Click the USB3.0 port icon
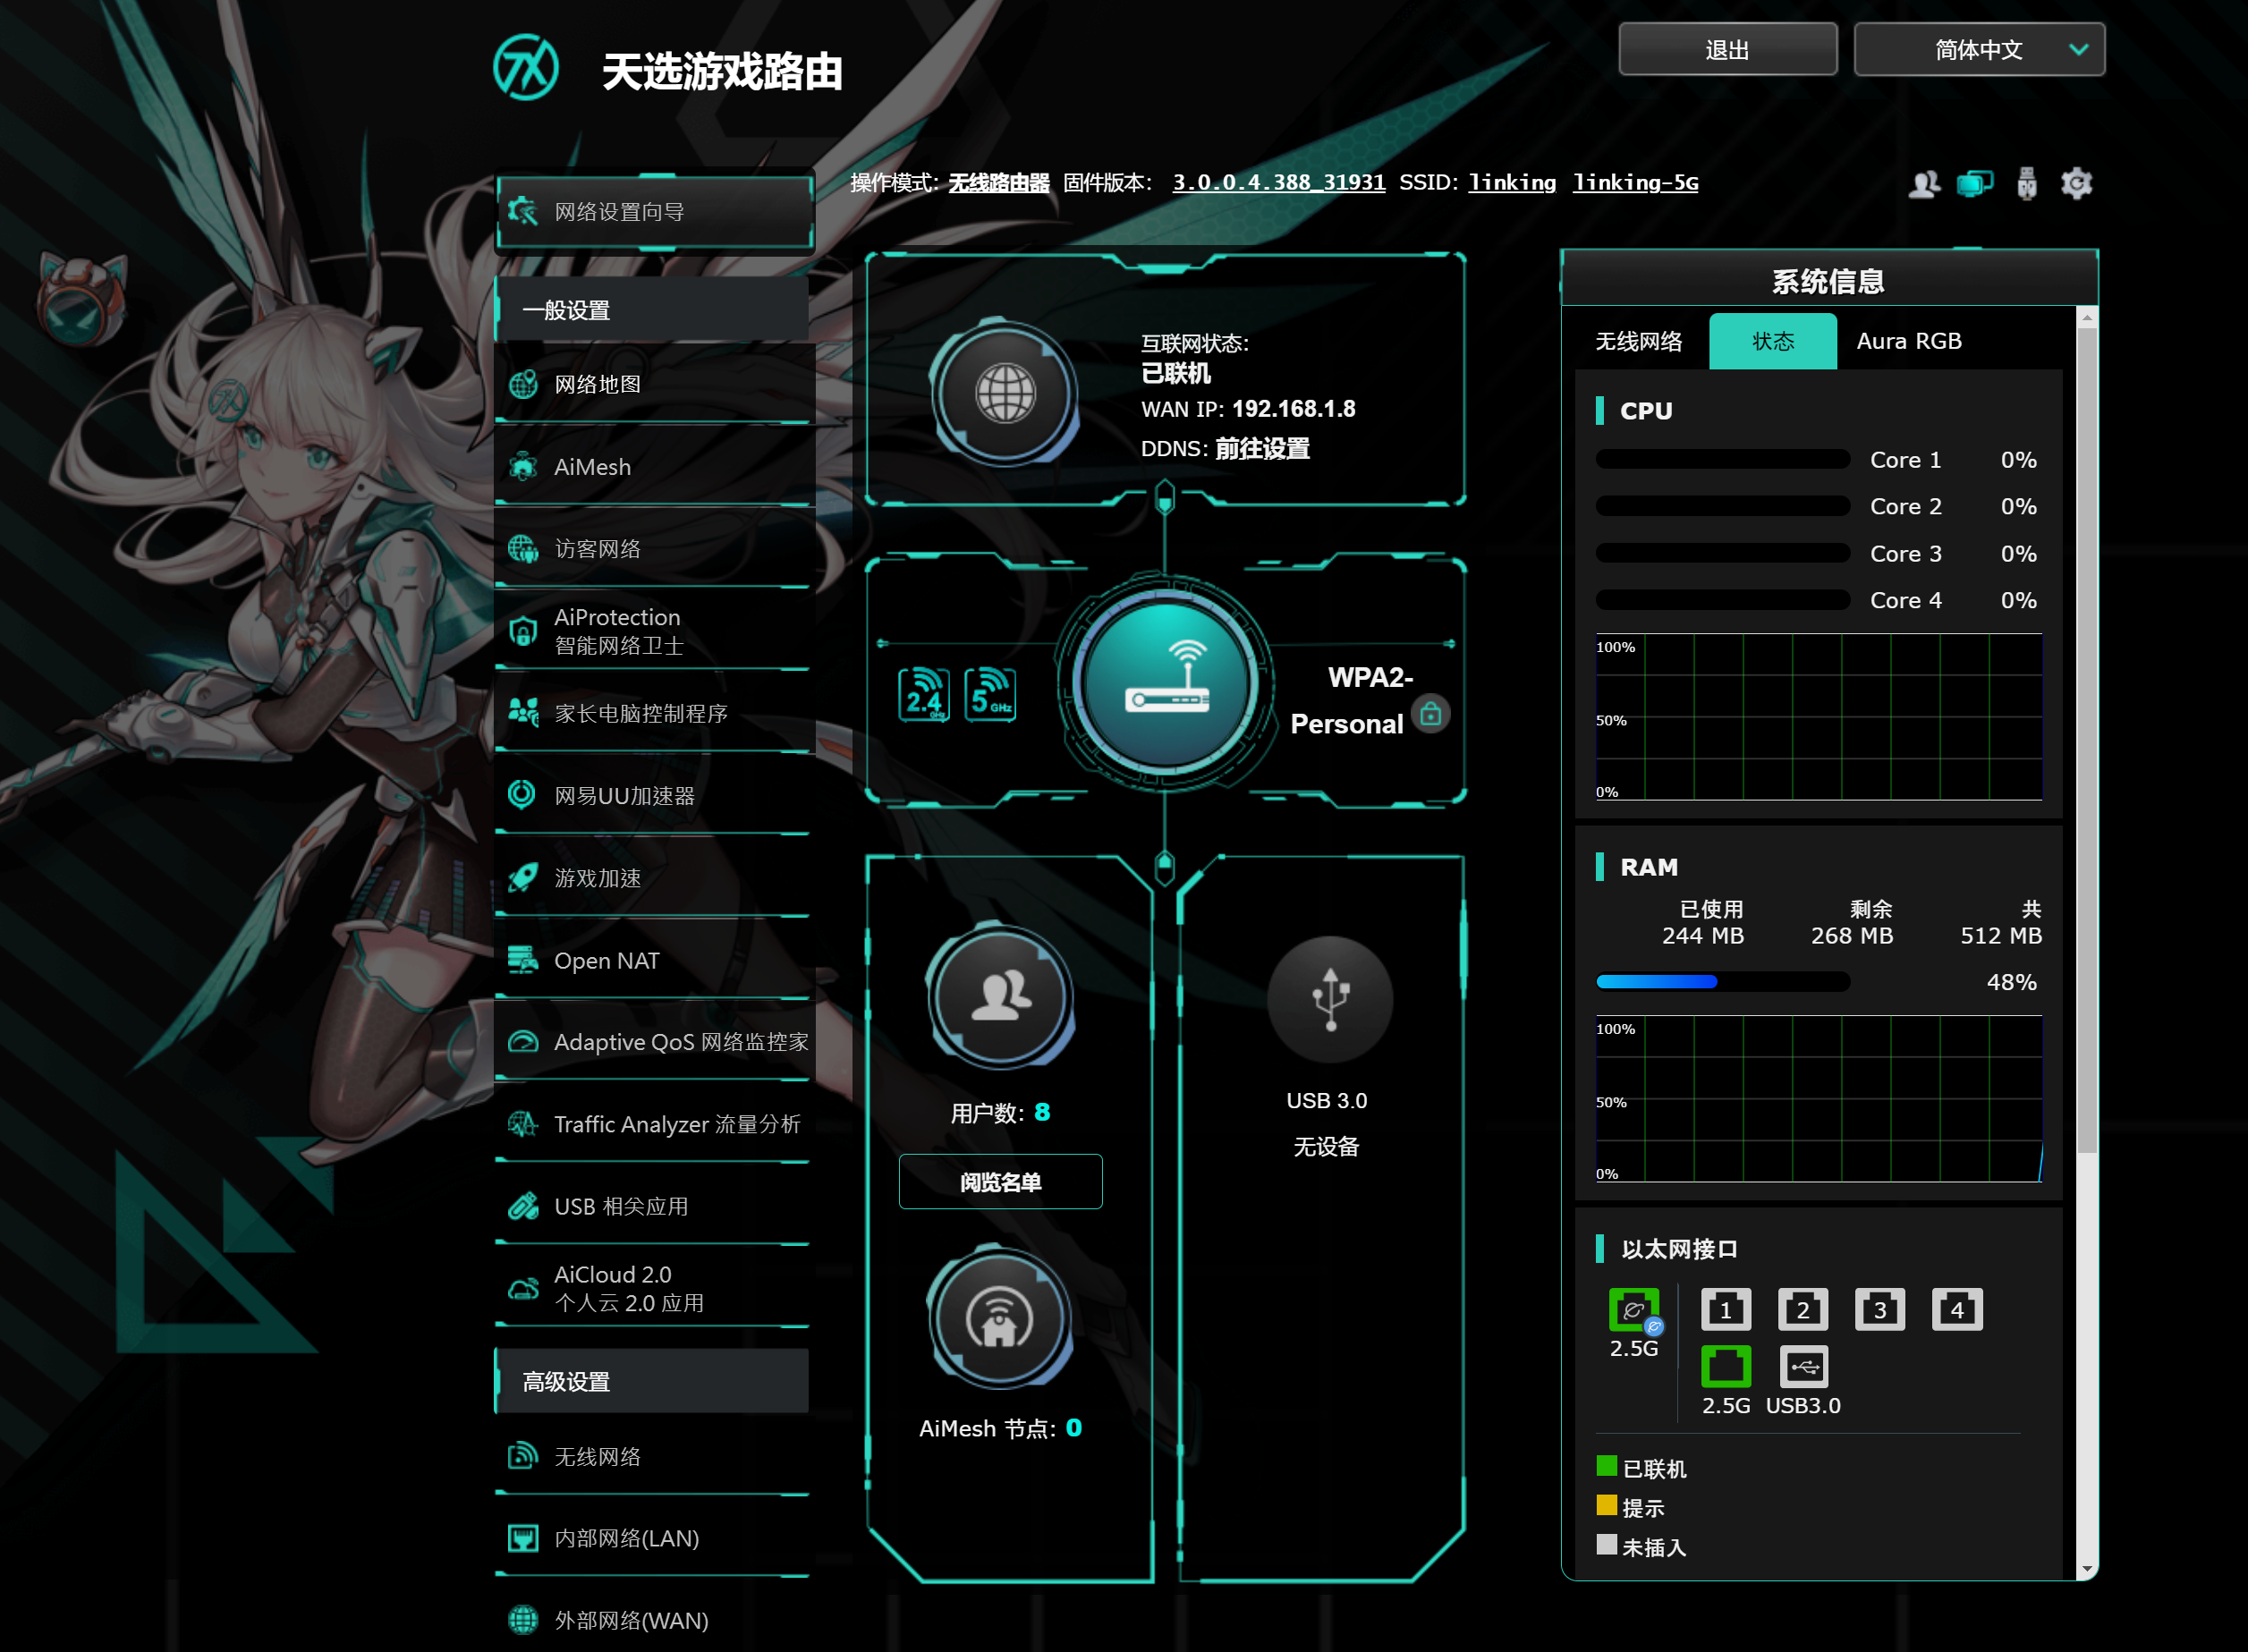This screenshot has width=2248, height=1652. click(1804, 1366)
